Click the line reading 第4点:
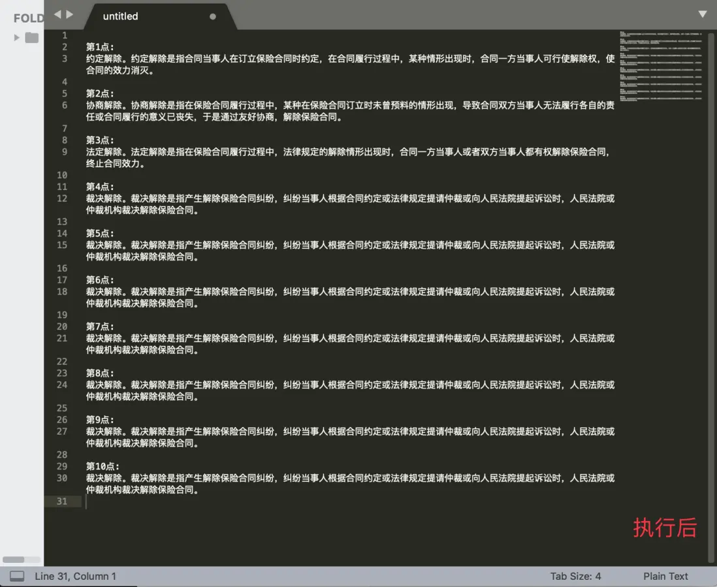 [x=100, y=187]
